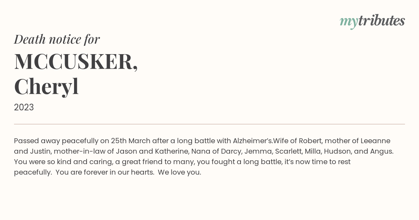Click the first name Cheryl

[46, 87]
